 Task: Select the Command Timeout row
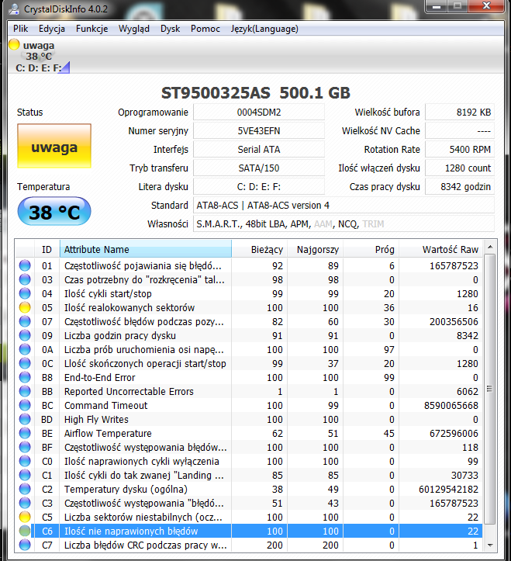pyautogui.click(x=249, y=405)
